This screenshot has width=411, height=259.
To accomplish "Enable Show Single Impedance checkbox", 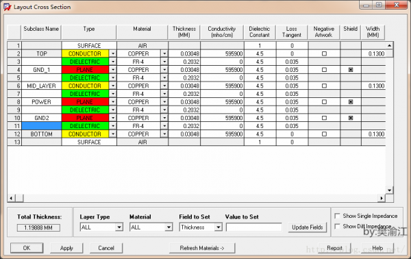I will click(x=337, y=216).
